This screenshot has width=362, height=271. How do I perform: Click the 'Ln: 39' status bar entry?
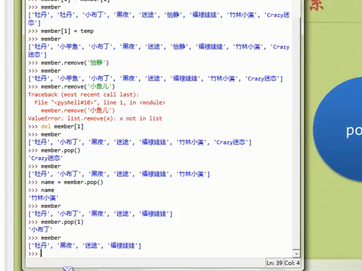[x=274, y=263]
